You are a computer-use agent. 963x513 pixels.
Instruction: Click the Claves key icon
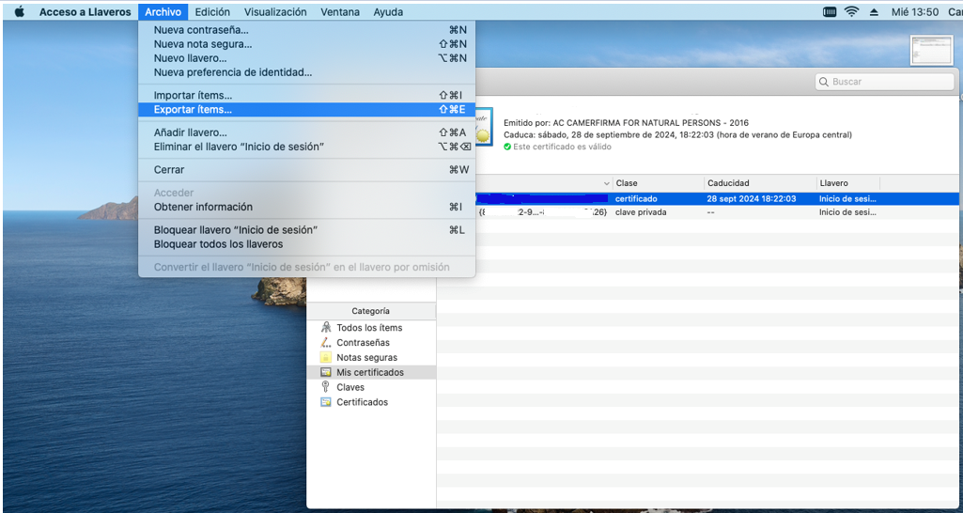pyautogui.click(x=326, y=387)
